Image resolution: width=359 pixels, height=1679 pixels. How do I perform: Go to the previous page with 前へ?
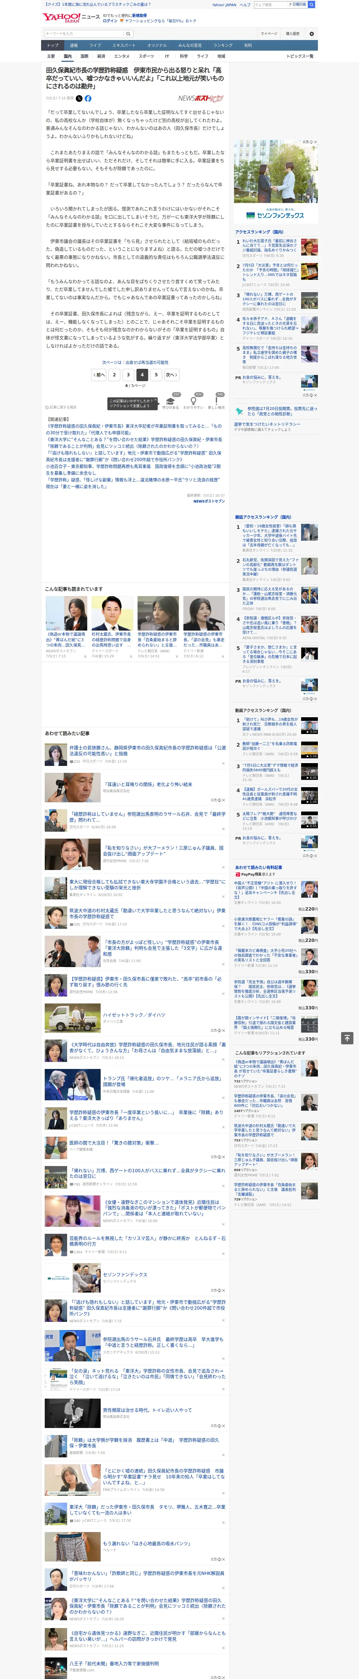pos(98,375)
